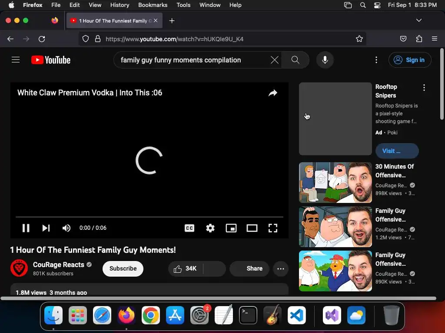445x333 pixels.
Task: Open the Family Guy Offensive 1.2M views video
Action: click(x=335, y=226)
